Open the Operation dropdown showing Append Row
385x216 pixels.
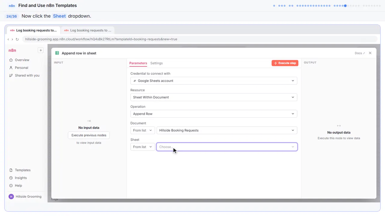[x=214, y=114]
